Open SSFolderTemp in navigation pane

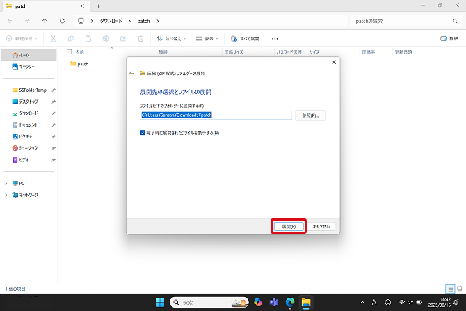29,90
